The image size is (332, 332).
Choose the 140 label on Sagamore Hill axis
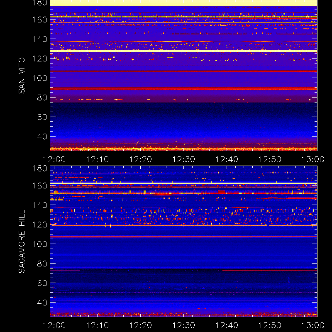(x=39, y=205)
